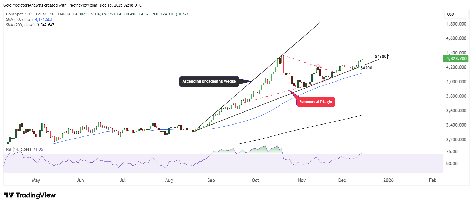Select the Symmetrical Triangle callout label
The width and height of the screenshot is (473, 205).
click(x=316, y=102)
